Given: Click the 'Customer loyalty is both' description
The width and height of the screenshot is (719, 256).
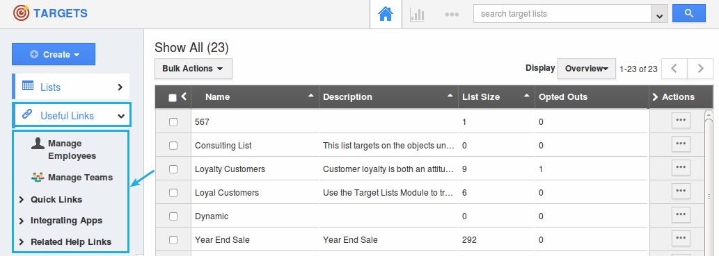Looking at the screenshot, I should (389, 169).
